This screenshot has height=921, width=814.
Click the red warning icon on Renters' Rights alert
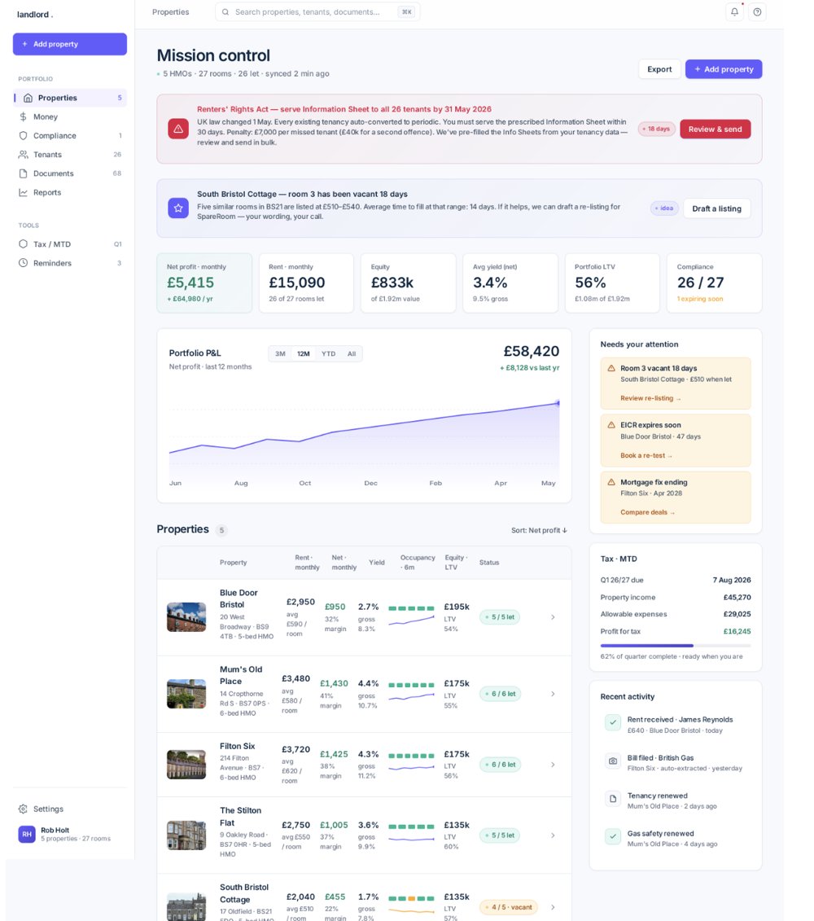click(x=178, y=129)
